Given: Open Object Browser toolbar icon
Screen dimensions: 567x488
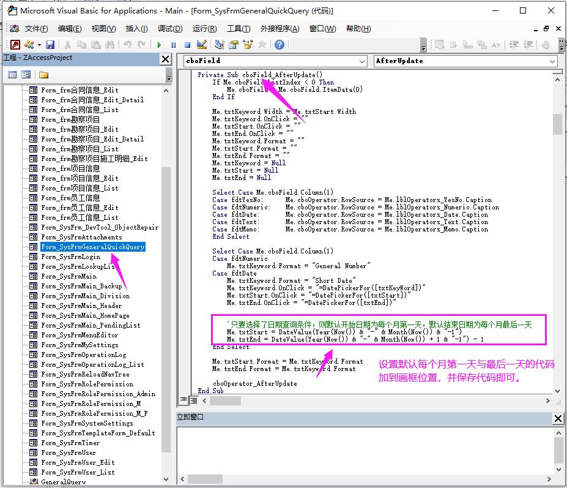Looking at the screenshot, I should (248, 45).
